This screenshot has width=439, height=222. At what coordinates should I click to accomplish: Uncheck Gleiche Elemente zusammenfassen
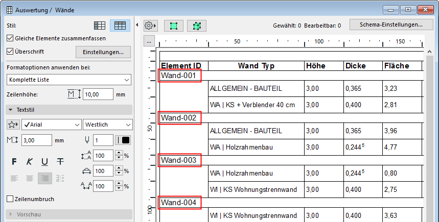[x=10, y=38]
